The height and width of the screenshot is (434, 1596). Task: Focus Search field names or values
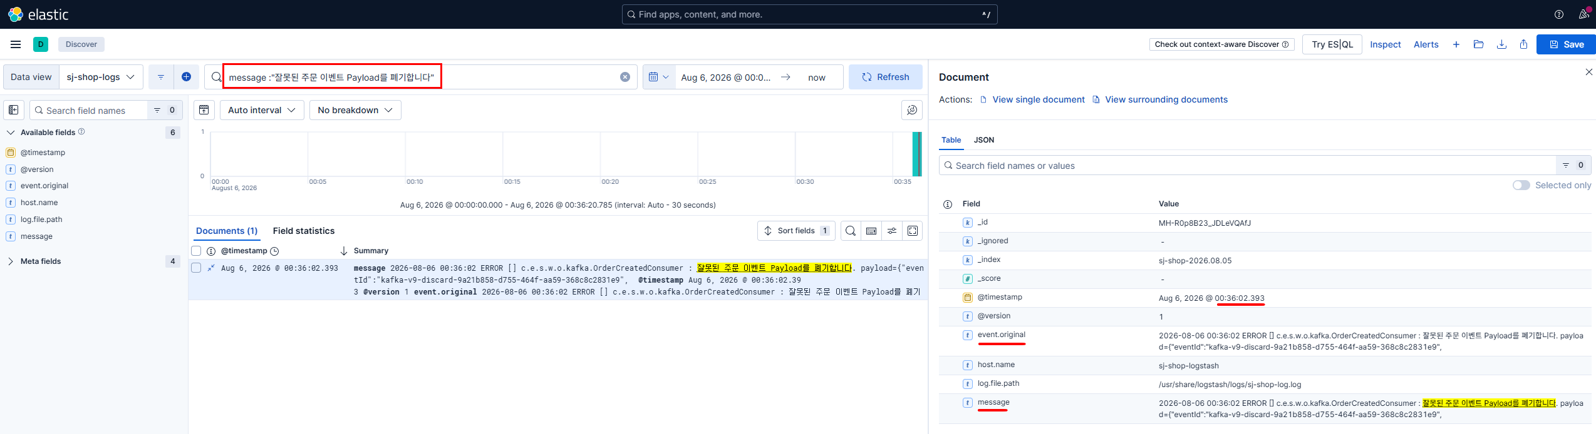click(x=1247, y=165)
